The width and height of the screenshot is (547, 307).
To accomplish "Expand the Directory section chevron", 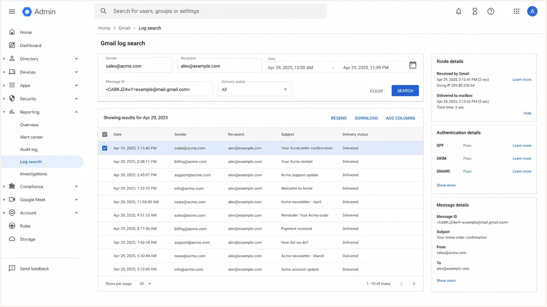I will [x=76, y=59].
